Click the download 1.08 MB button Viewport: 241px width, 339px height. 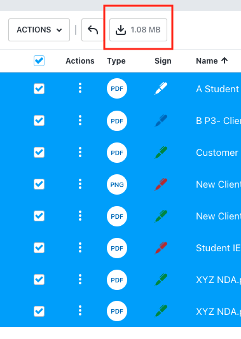point(138,30)
